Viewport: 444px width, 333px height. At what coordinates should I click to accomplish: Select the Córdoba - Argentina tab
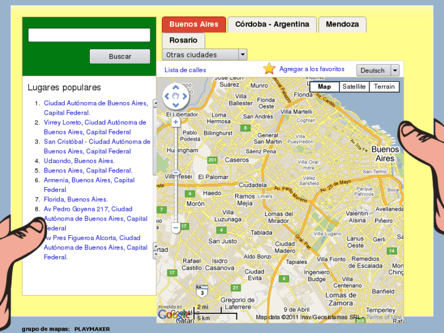[272, 24]
